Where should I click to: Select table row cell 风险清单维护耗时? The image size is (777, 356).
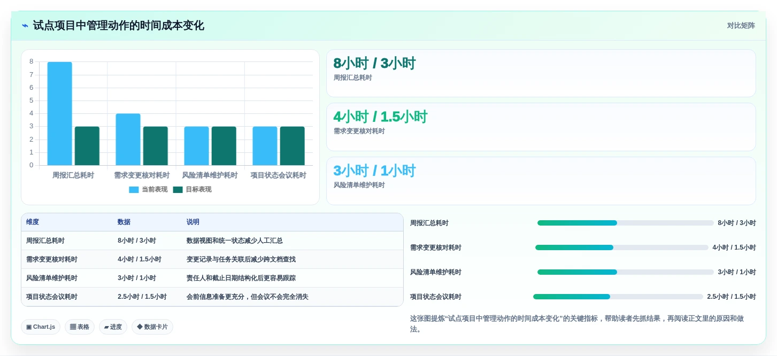tap(52, 278)
